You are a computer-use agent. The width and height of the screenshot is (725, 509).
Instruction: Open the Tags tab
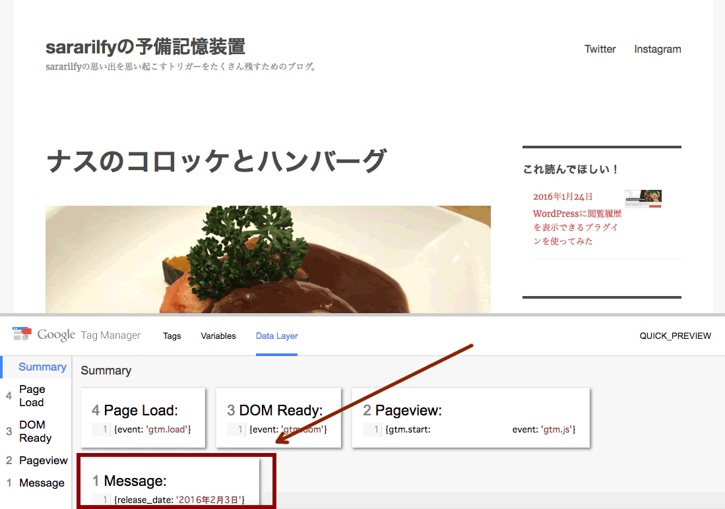click(x=172, y=336)
